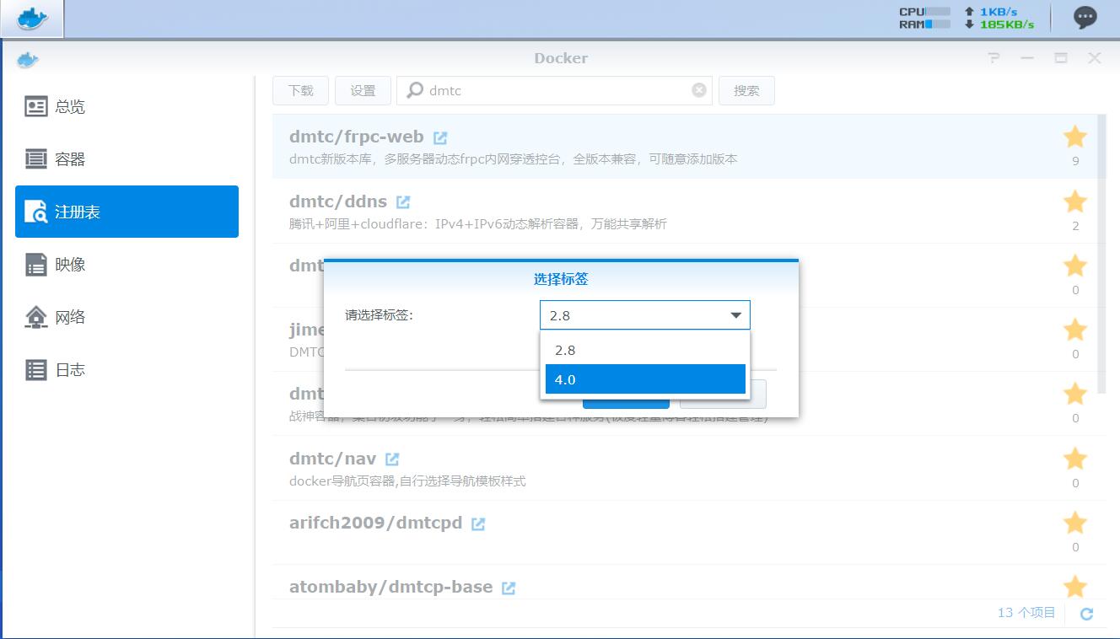
Task: Open 映像 images in the sidebar
Action: click(127, 265)
